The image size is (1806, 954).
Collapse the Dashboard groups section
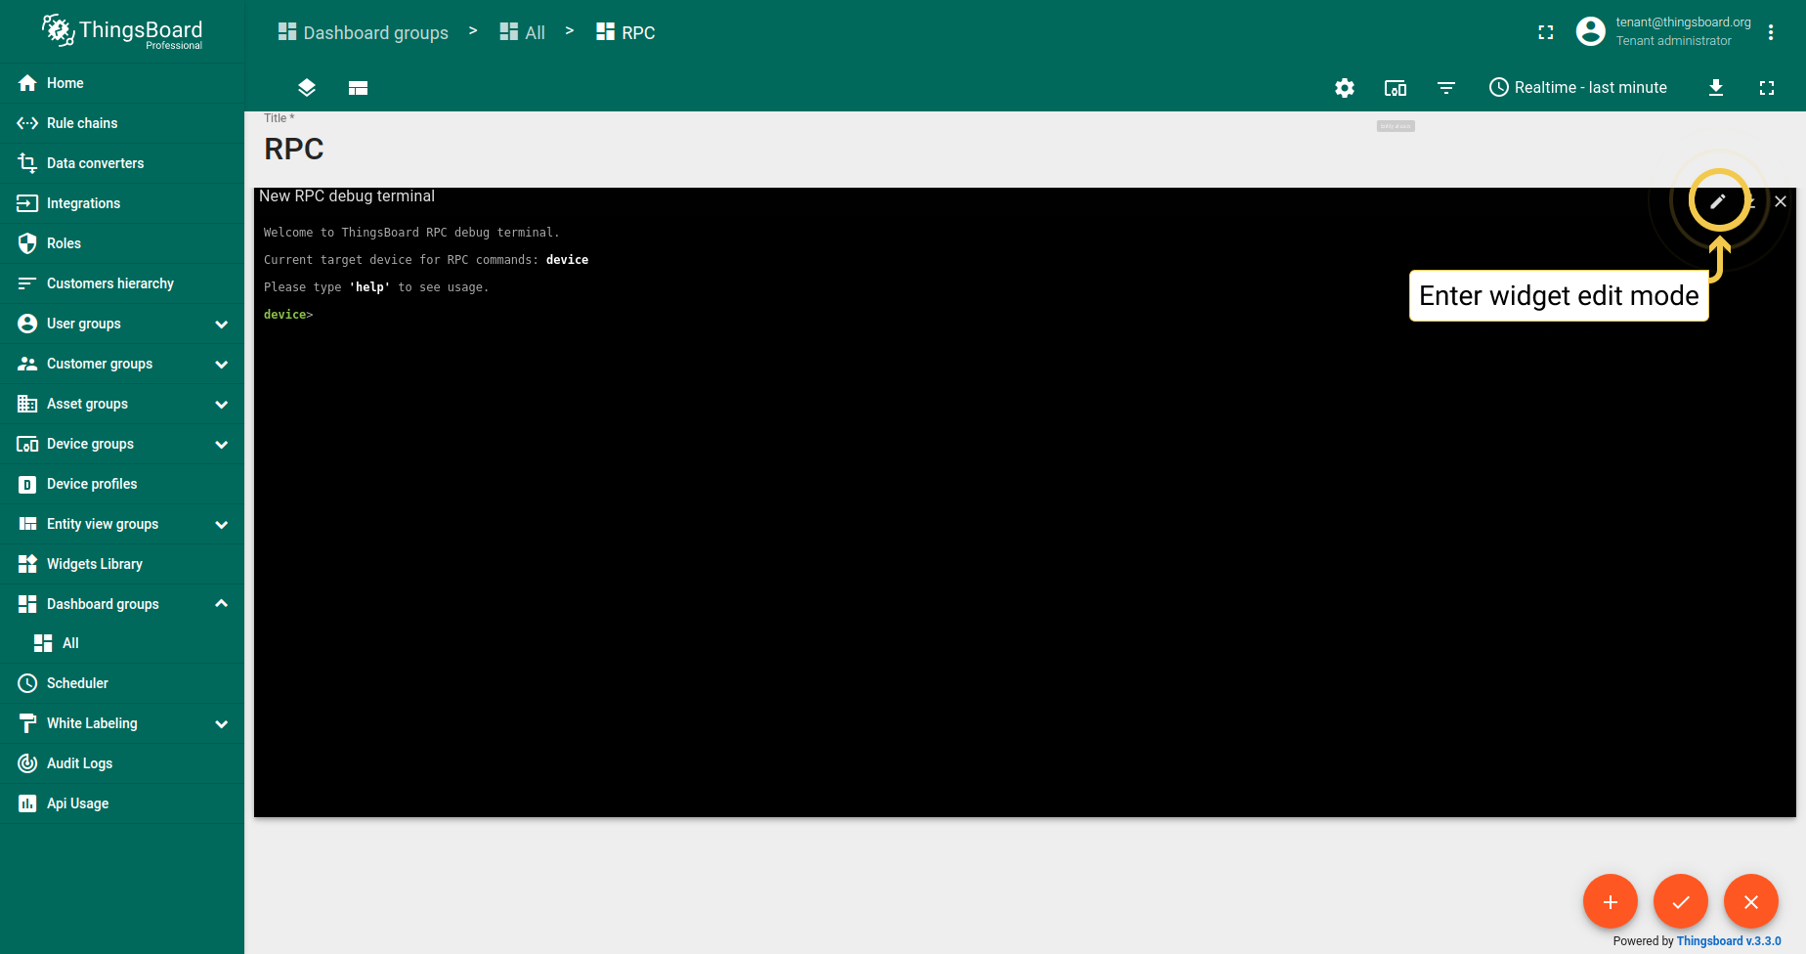pos(221,604)
